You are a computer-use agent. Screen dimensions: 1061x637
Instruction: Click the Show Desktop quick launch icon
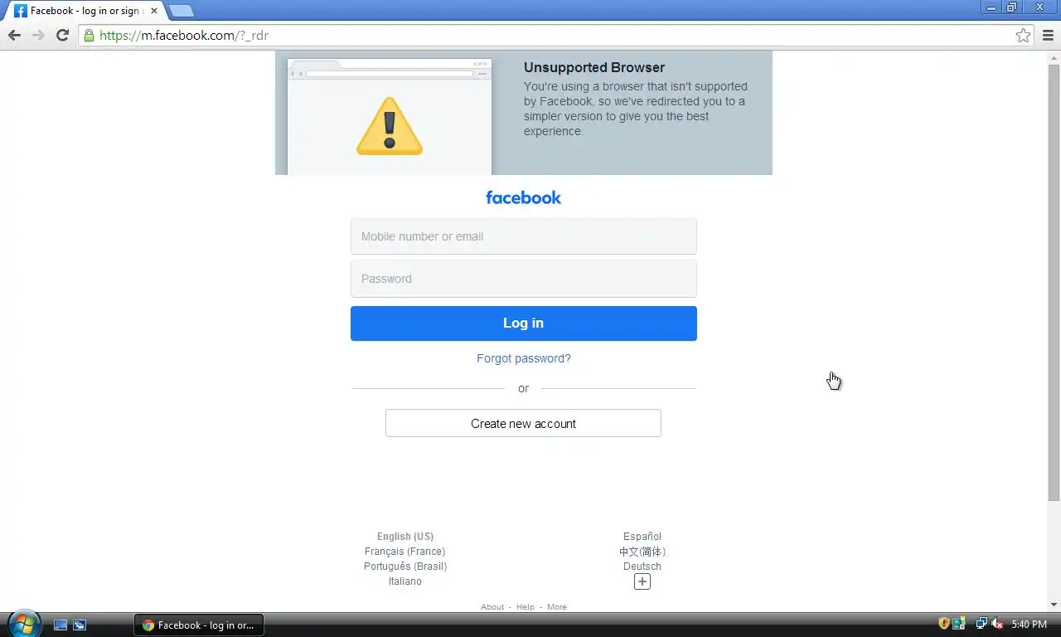61,625
